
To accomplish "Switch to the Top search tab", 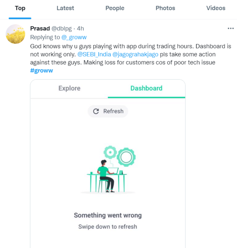I will [20, 8].
